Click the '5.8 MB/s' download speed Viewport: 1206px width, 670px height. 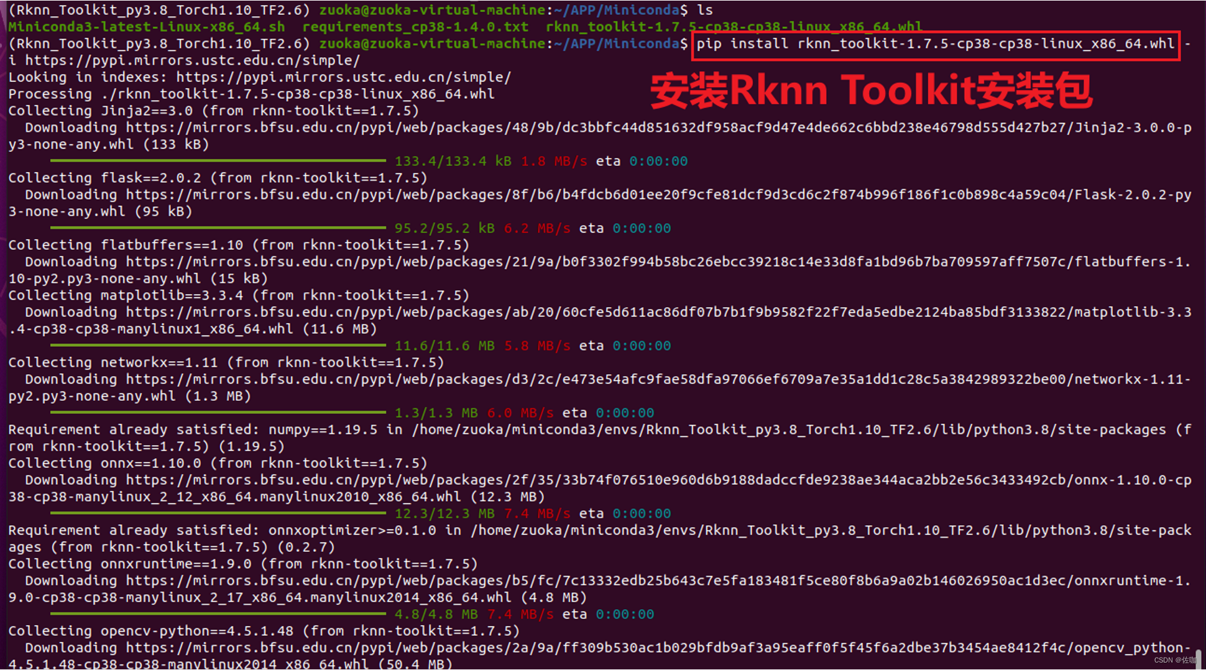(x=537, y=346)
